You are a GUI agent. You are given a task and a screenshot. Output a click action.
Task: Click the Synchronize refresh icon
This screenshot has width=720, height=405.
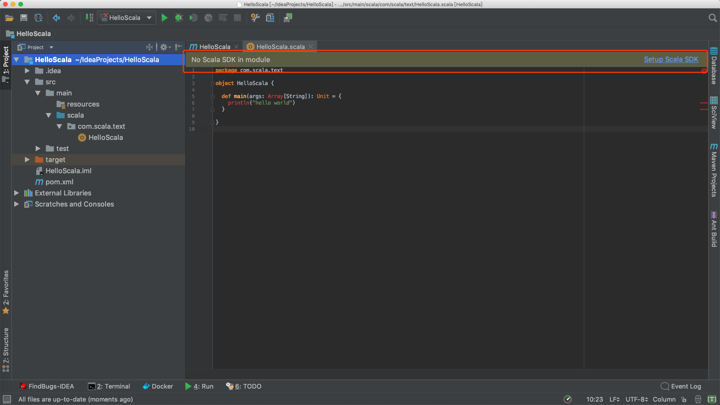coord(38,18)
